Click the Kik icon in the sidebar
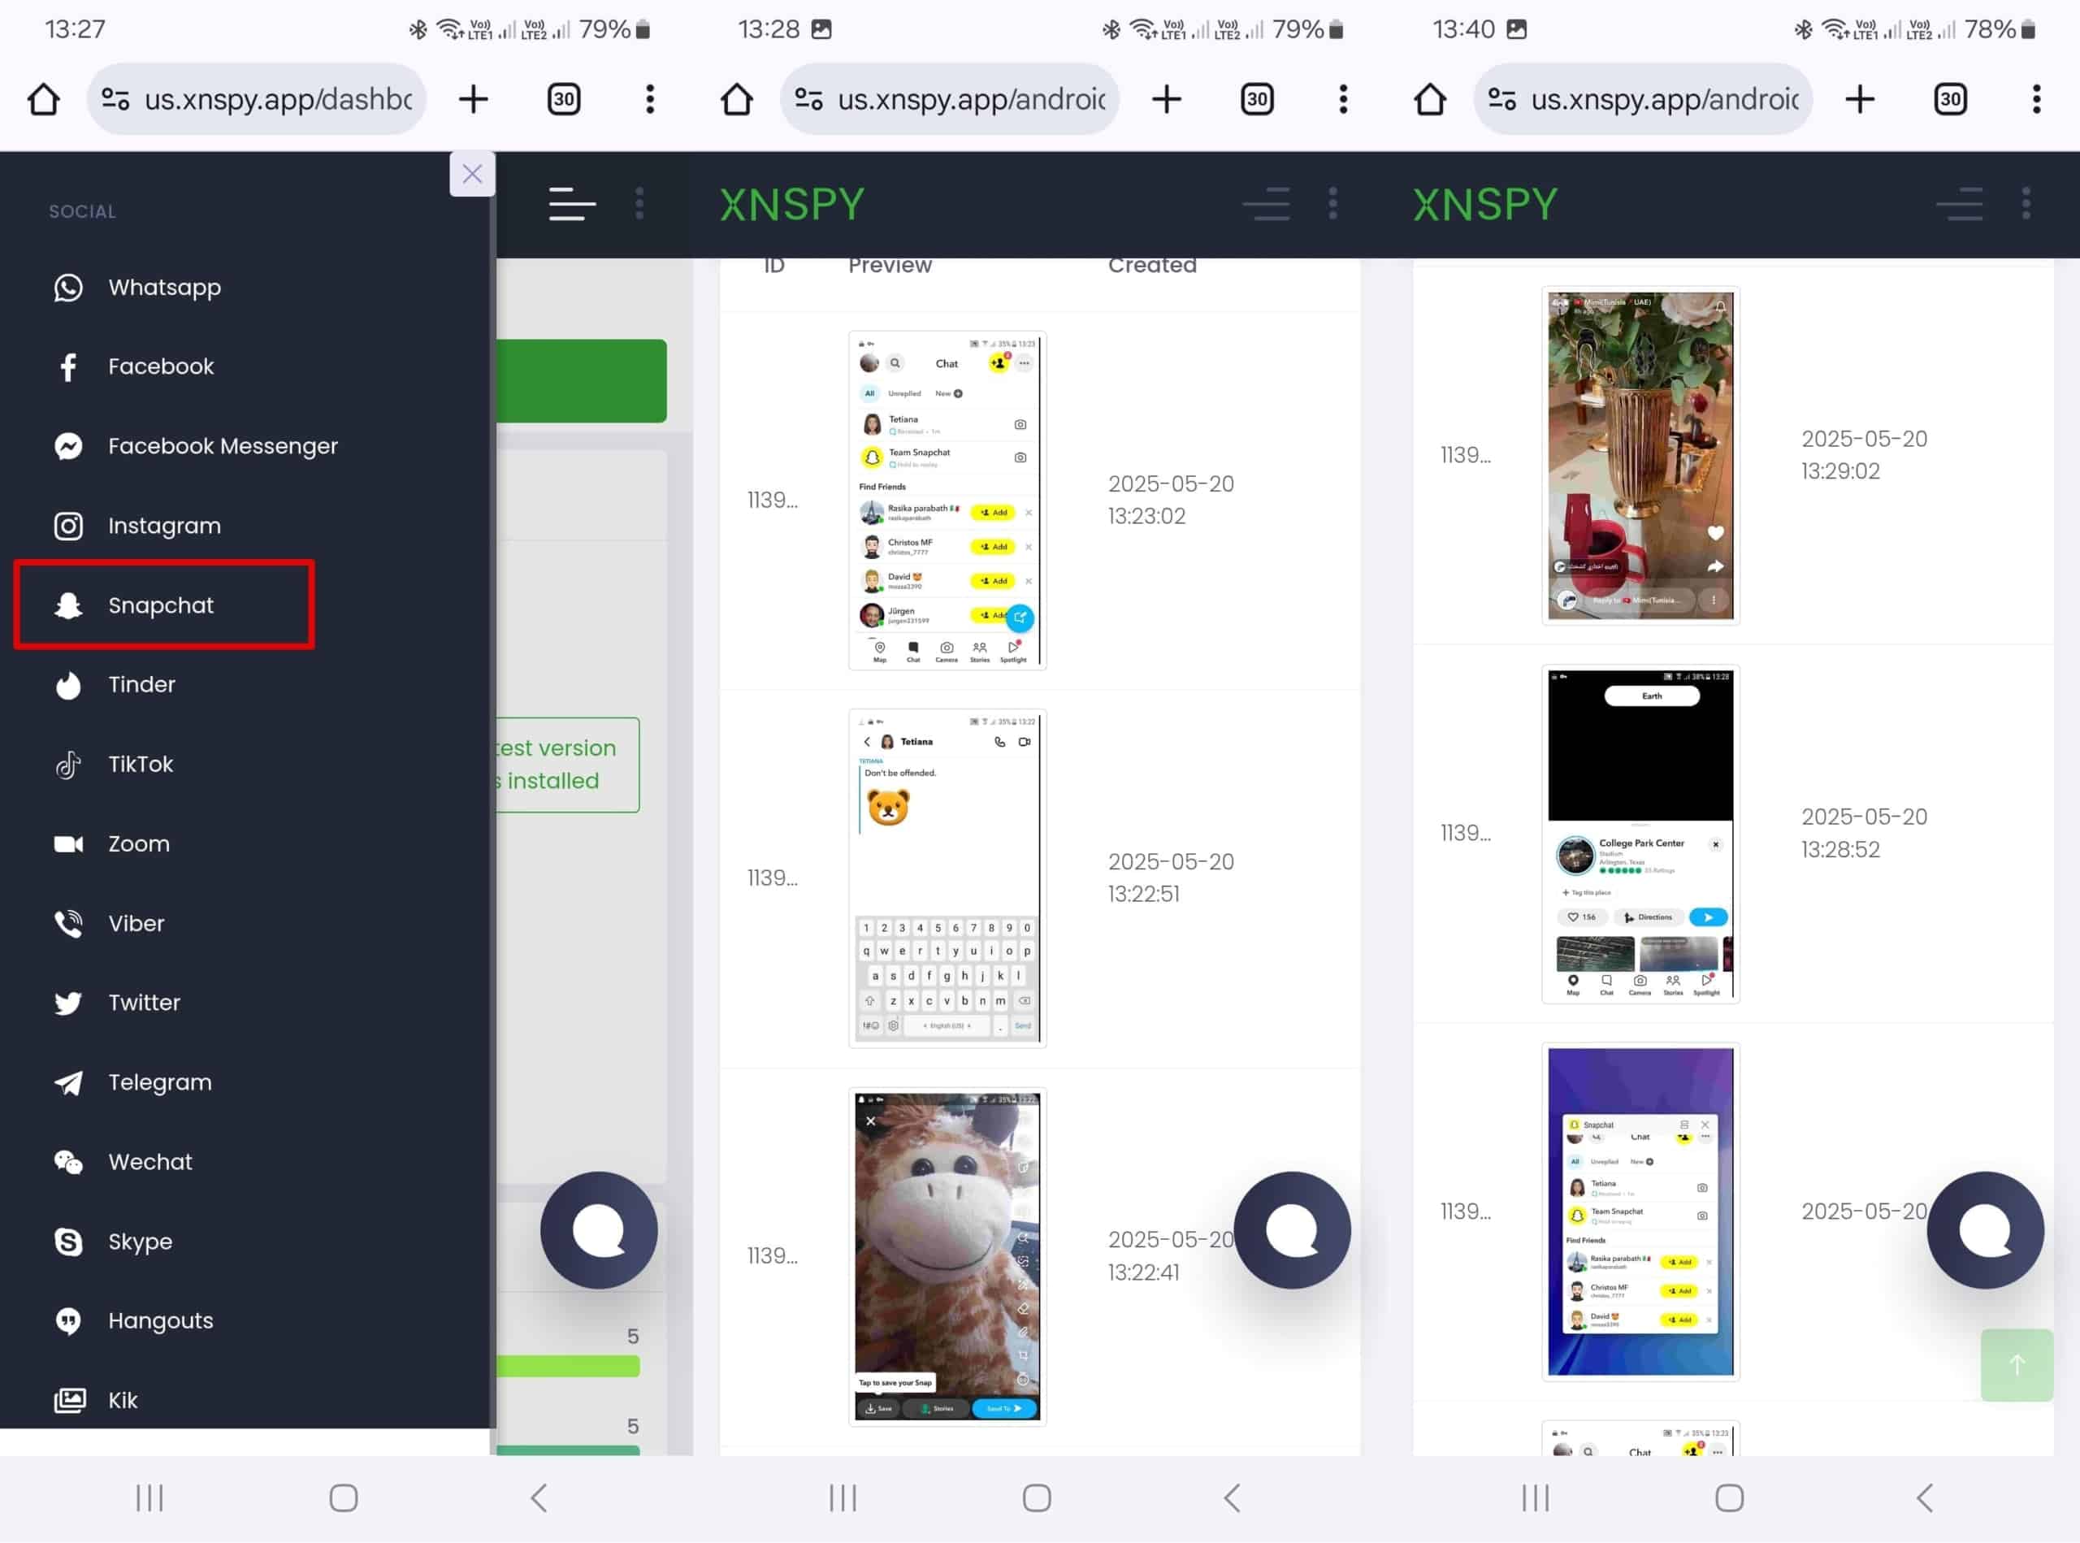The height and width of the screenshot is (1543, 2080). 68,1400
